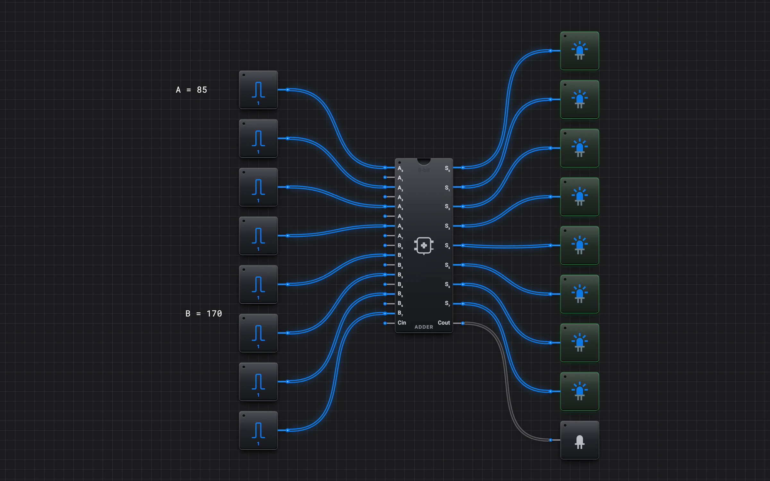Click the LED connected to output S3
The width and height of the screenshot is (770, 481).
click(x=579, y=197)
